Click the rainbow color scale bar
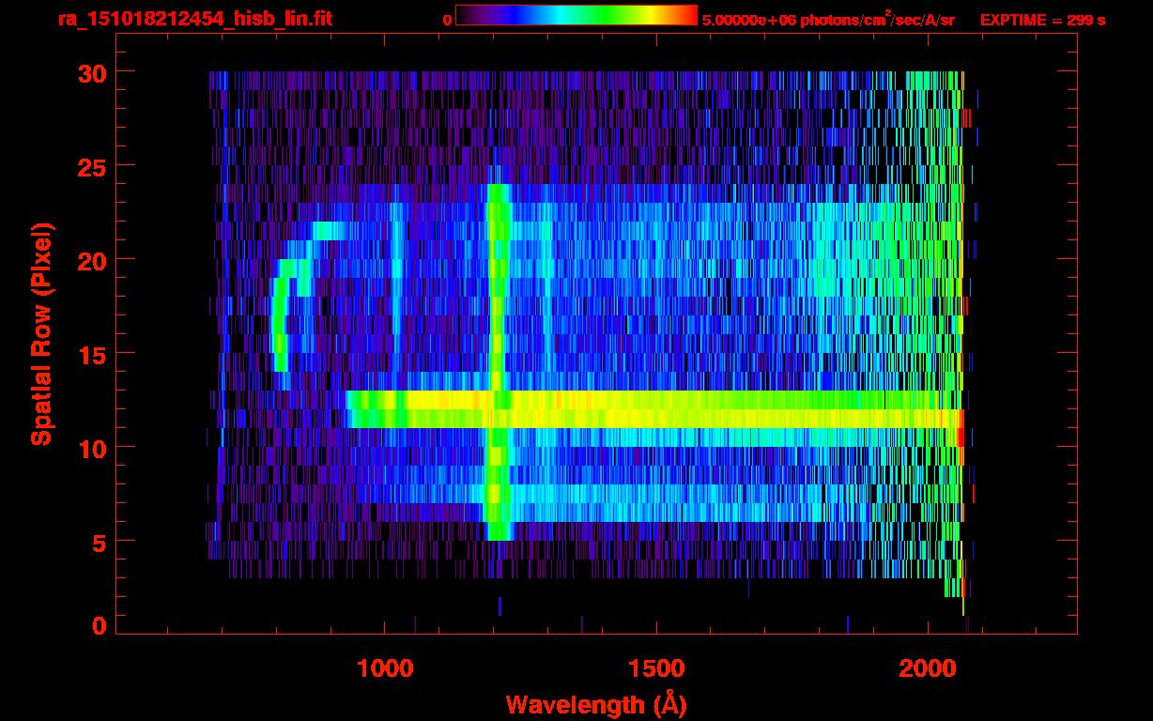This screenshot has height=721, width=1153. (576, 15)
